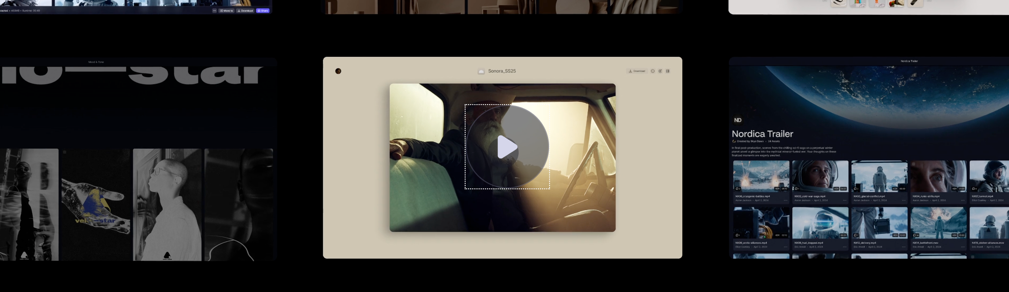Open the standing figure image in Mood & Tone
This screenshot has width=1009, height=292.
click(x=29, y=204)
